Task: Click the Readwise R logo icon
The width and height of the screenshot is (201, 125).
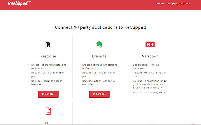Action: [x=48, y=45]
